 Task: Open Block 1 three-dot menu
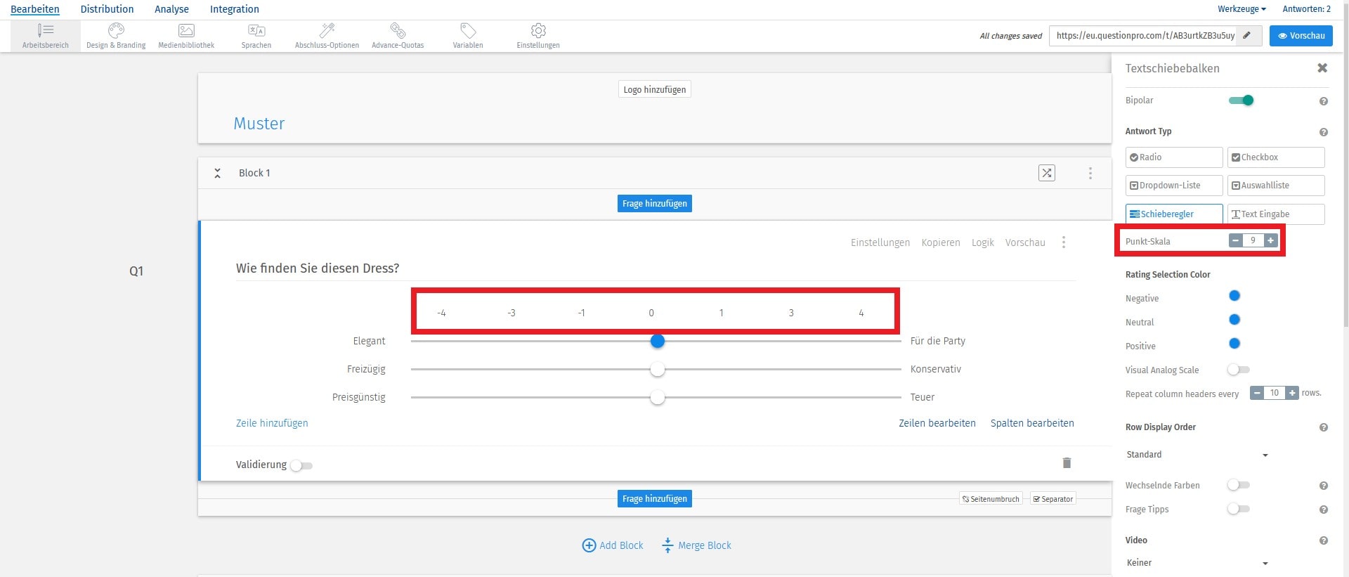pos(1090,173)
